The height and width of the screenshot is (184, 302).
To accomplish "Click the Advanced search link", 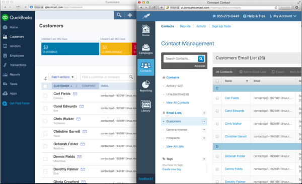I will pos(200,66).
